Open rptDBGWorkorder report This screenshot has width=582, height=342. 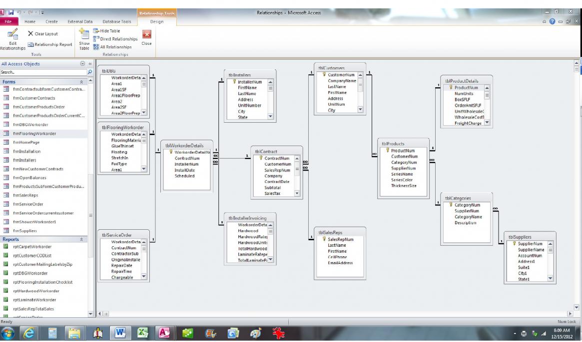(30, 274)
